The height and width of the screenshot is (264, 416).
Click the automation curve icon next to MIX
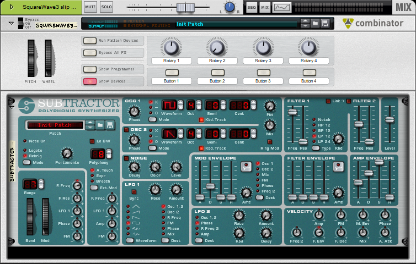pos(282,7)
